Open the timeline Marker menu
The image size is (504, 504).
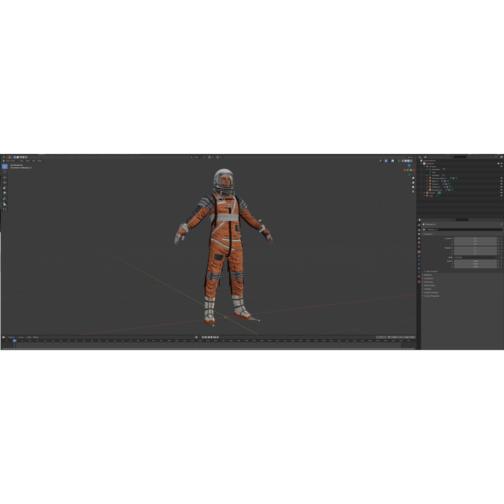[x=35, y=337]
